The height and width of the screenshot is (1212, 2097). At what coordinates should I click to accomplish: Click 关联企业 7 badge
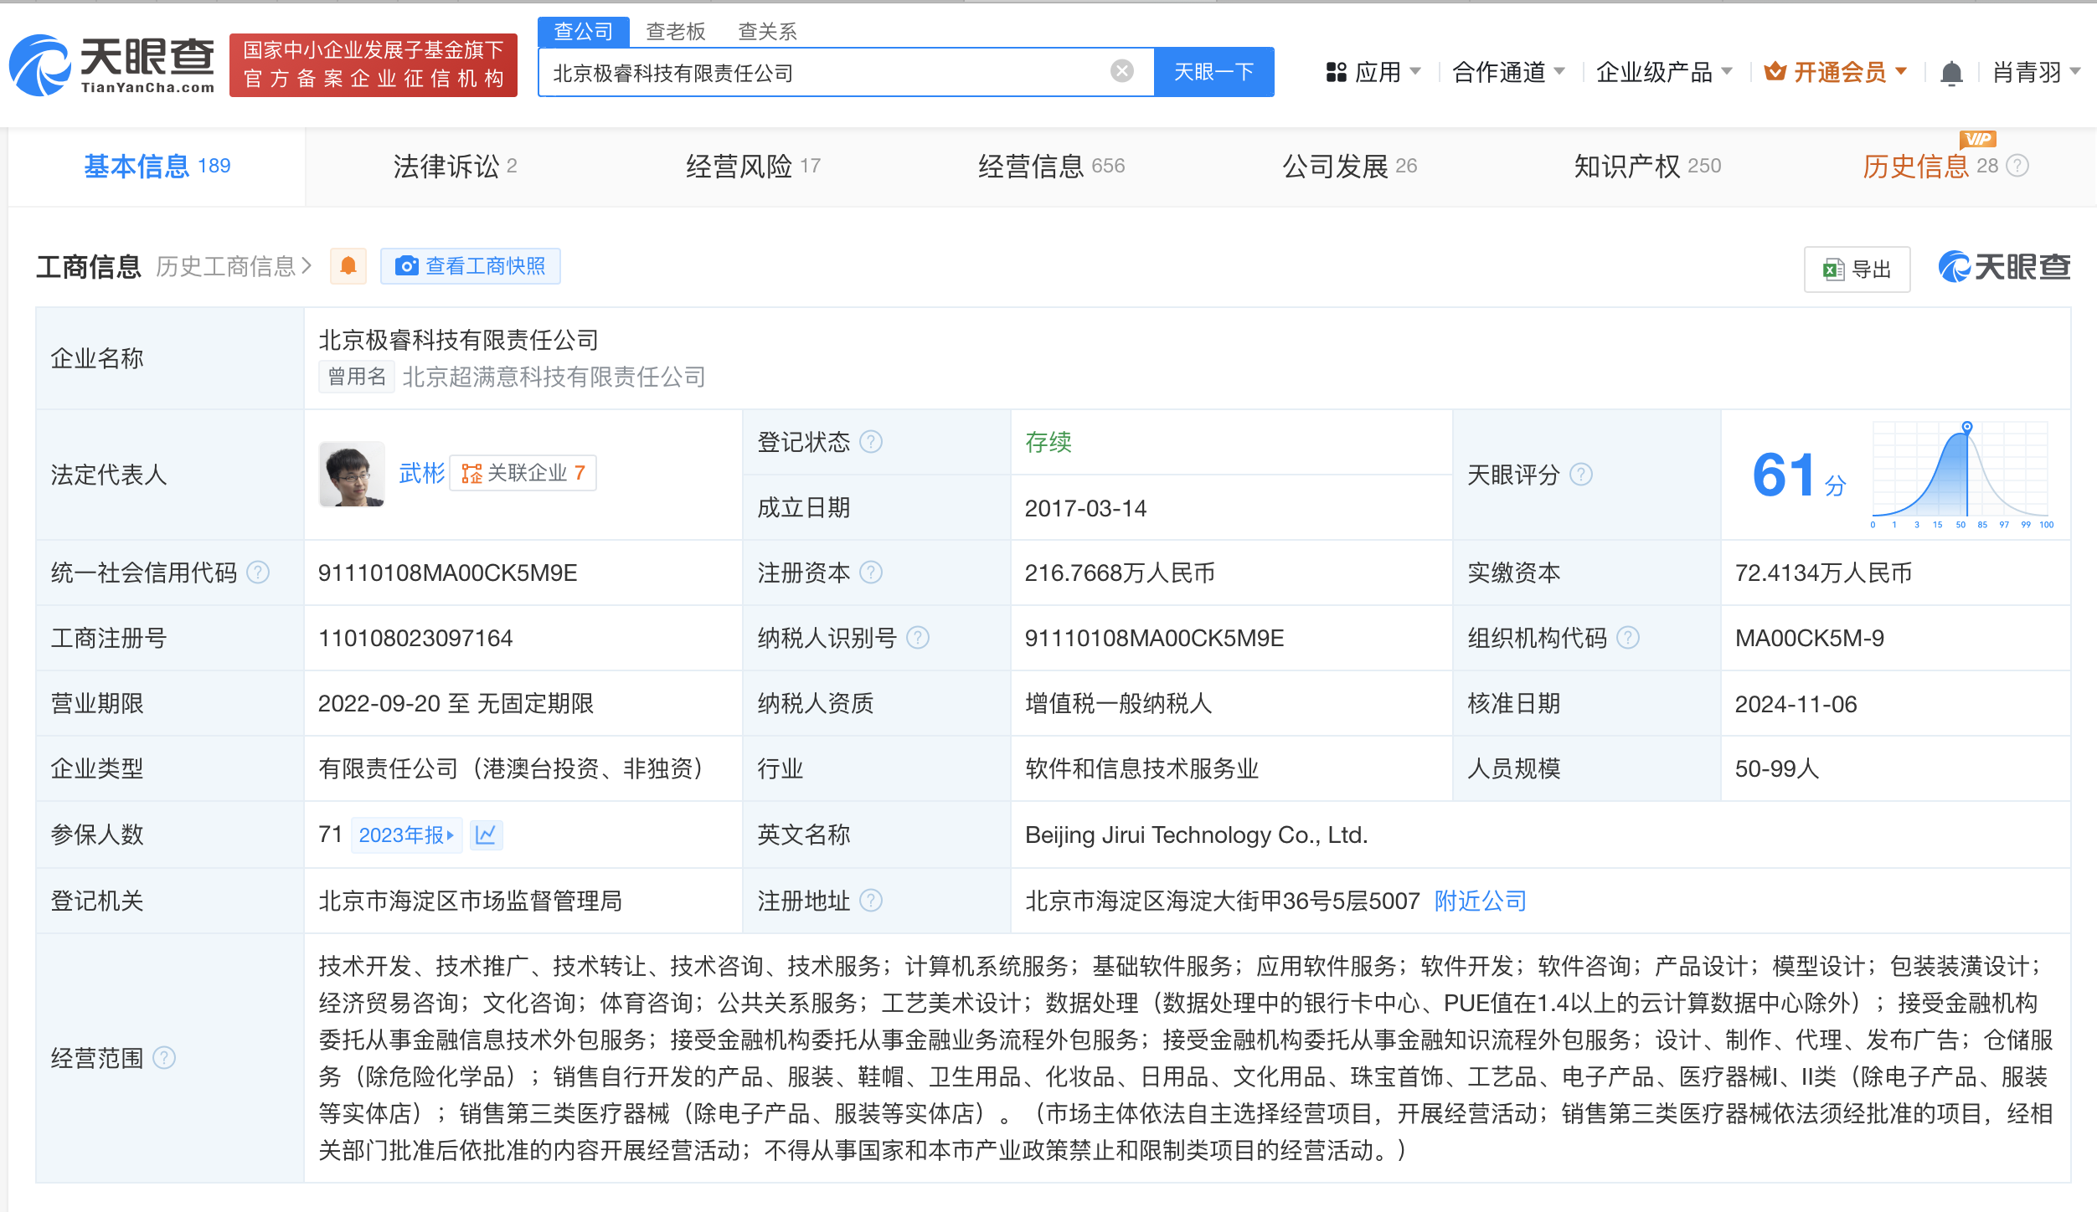pyautogui.click(x=523, y=474)
